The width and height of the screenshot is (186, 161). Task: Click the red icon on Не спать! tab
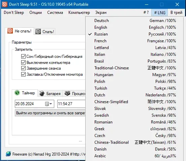(x=10, y=31)
